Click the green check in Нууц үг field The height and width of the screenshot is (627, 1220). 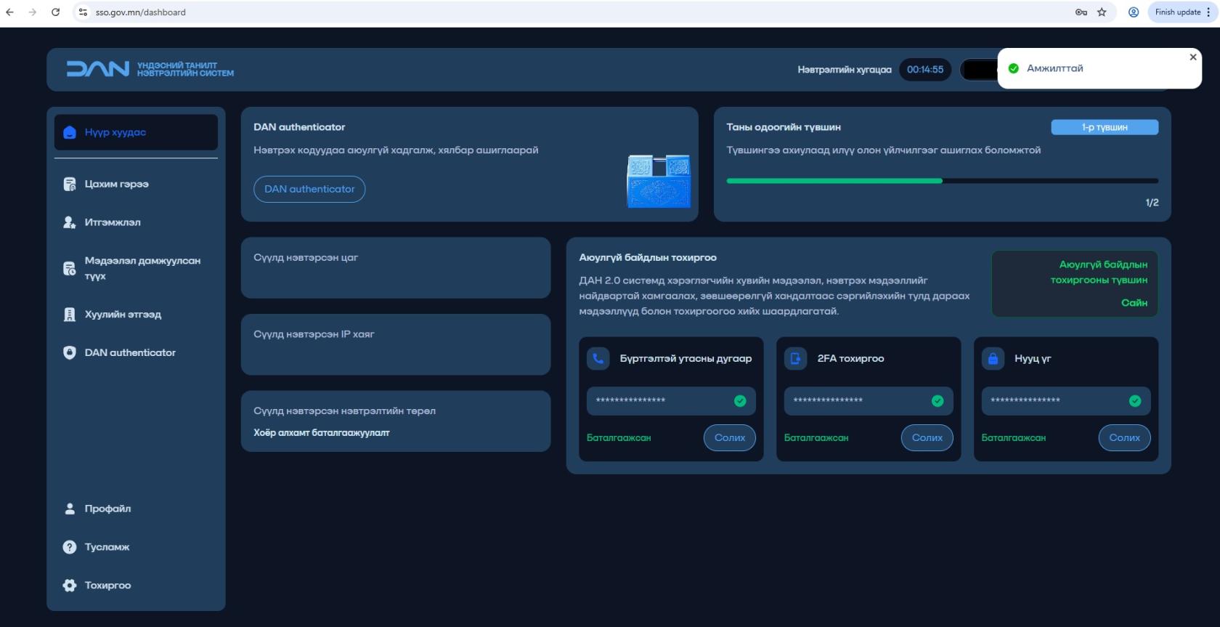(x=1135, y=401)
